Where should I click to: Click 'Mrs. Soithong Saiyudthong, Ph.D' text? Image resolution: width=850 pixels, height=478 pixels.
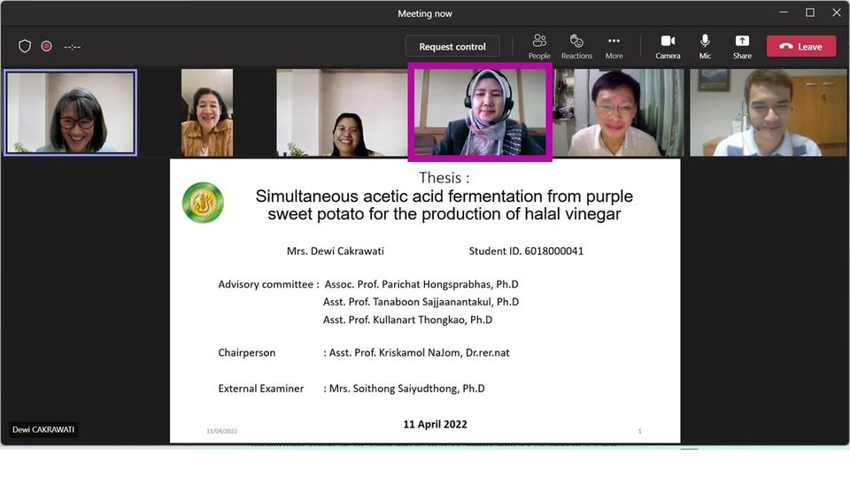coord(406,389)
